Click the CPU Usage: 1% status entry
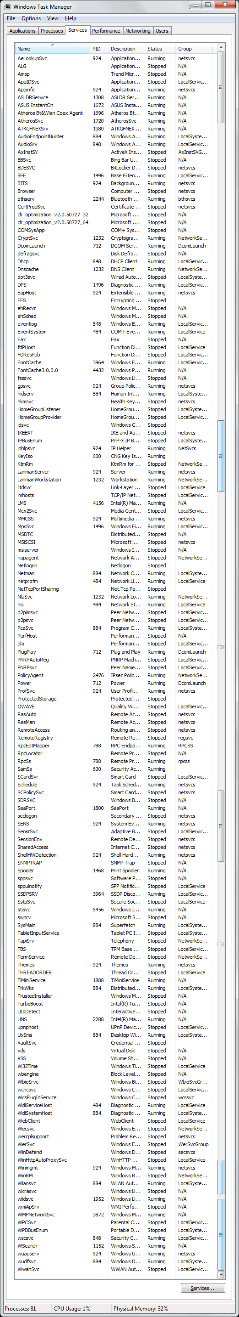 [x=72, y=1309]
